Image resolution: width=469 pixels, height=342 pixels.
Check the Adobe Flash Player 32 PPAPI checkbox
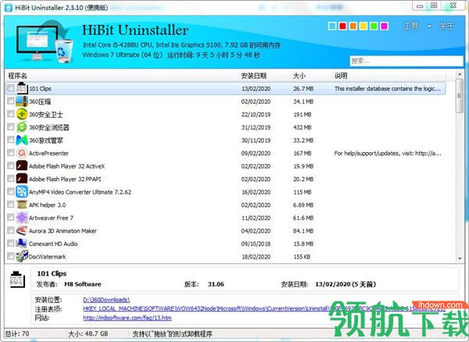pyautogui.click(x=10, y=179)
